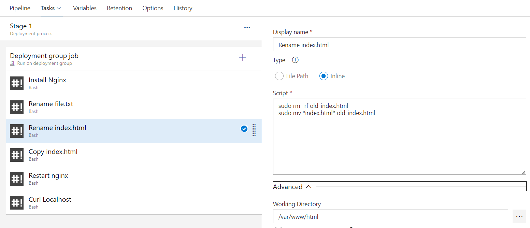Click the Curl Localhost bash icon

[x=17, y=203]
